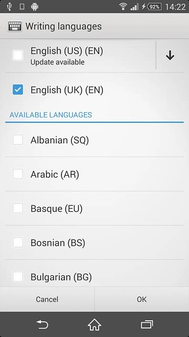The image size is (189, 337).
Task: Tap the download arrow for English (US)
Action: (x=170, y=55)
